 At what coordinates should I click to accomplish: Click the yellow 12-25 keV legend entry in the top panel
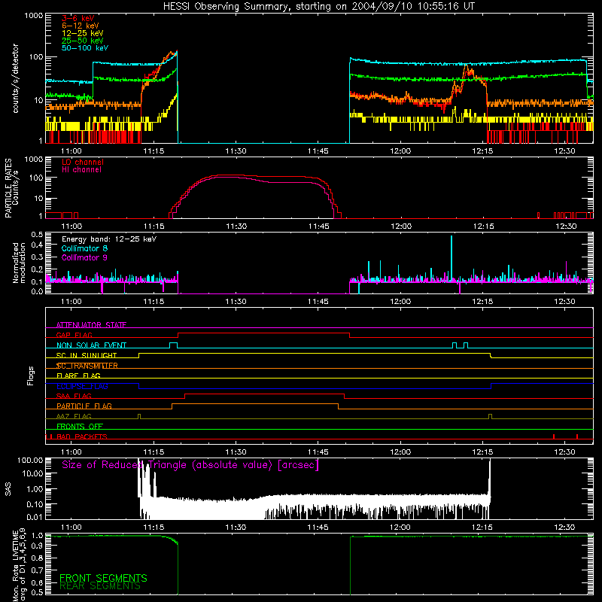[83, 33]
